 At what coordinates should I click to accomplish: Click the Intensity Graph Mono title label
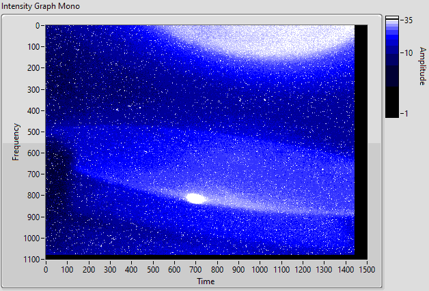tap(40, 6)
